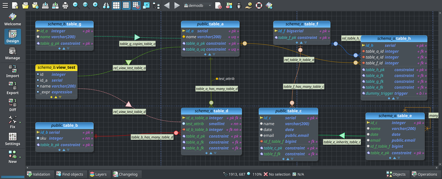The image size is (442, 179).
Task: Click the table_b_has_many_table_d label
Action: [152, 137]
